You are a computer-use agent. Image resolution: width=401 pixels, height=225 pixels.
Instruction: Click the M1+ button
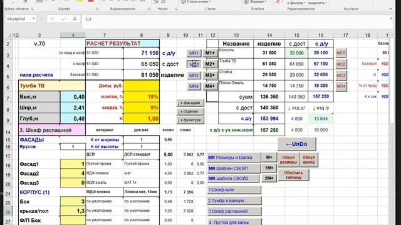[210, 53]
